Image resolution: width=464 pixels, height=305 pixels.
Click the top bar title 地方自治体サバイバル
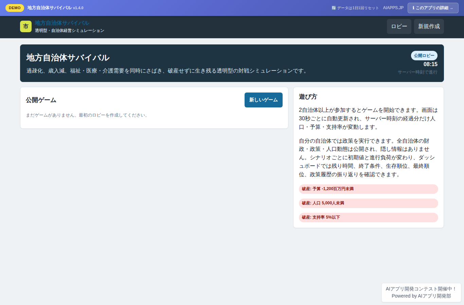click(50, 8)
